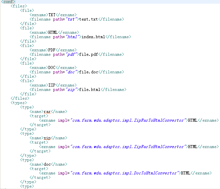
Task: Click the PDF exname value
Action: point(52,50)
